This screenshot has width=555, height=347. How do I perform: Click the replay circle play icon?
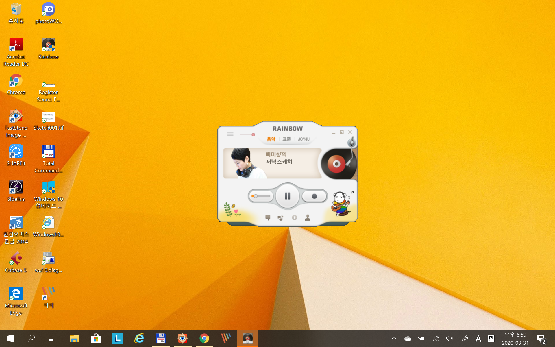294,217
